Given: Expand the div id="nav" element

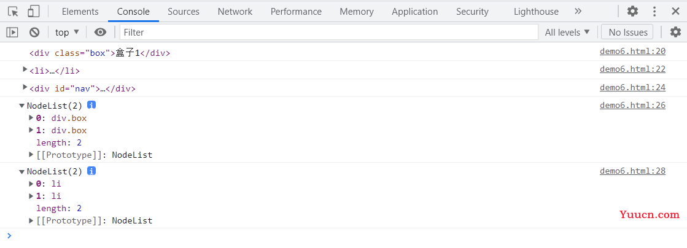Looking at the screenshot, I should [25, 87].
